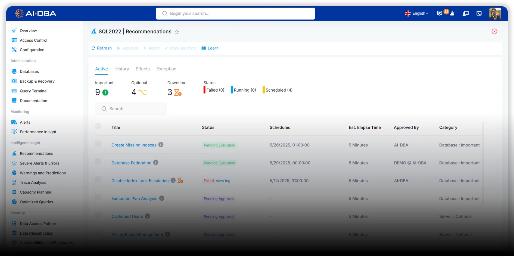The width and height of the screenshot is (514, 258).
Task: Click the downtime hourglass icon near count 3
Action: tap(178, 92)
